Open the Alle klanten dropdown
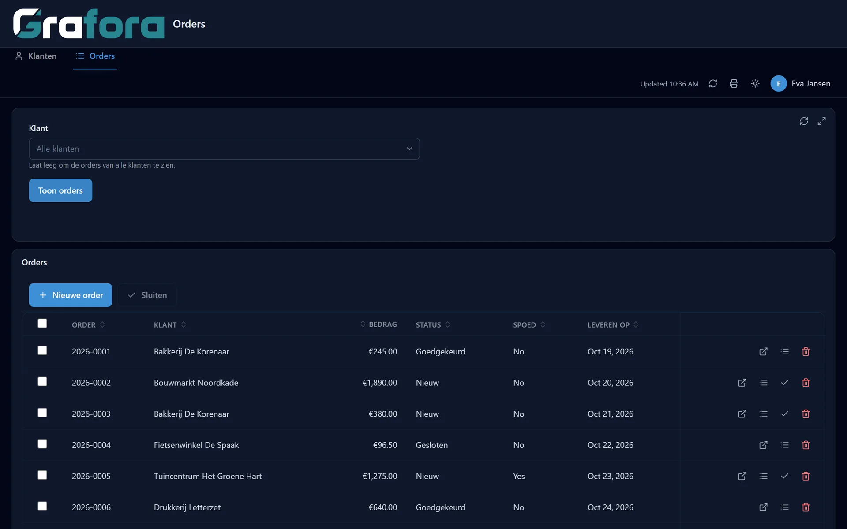This screenshot has width=847, height=529. (x=224, y=149)
